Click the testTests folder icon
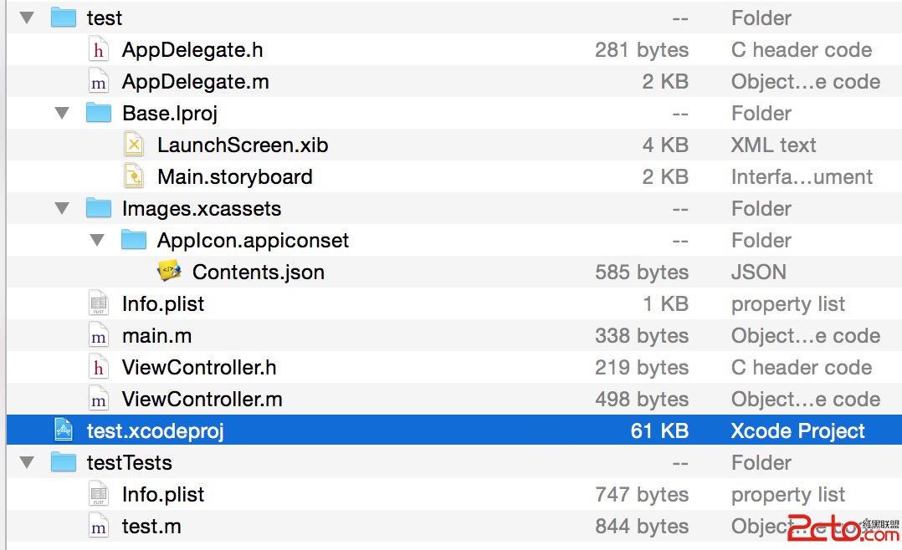The width and height of the screenshot is (902, 550). pos(64,463)
